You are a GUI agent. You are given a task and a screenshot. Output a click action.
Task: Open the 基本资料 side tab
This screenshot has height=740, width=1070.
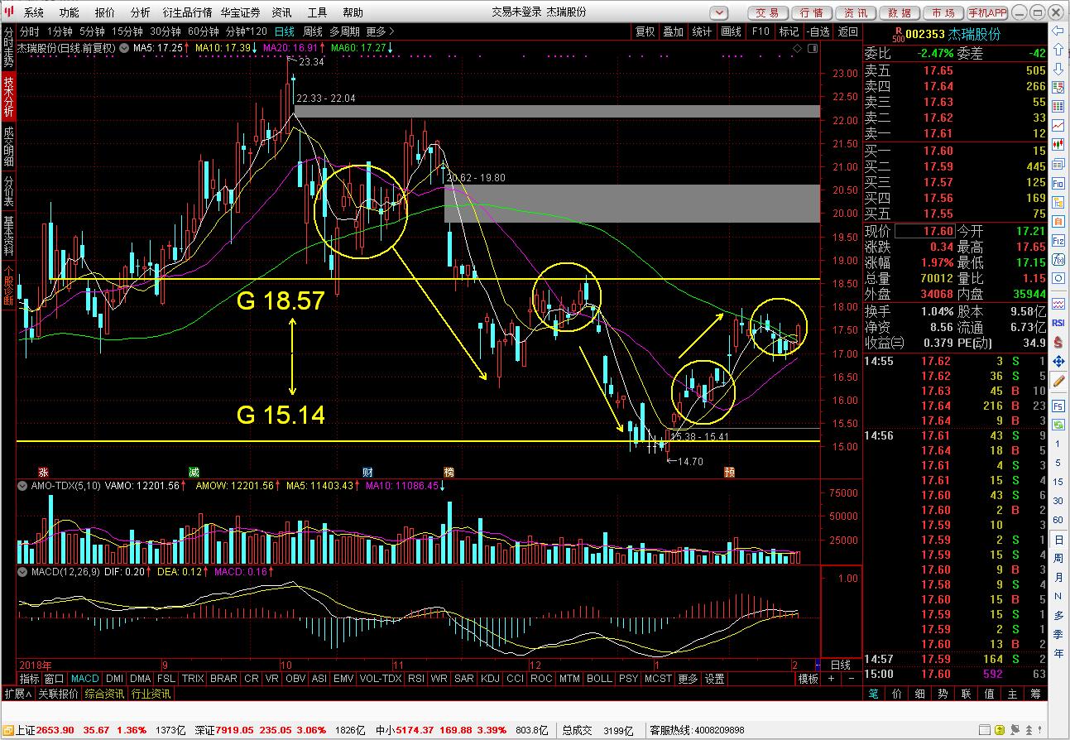[8, 234]
